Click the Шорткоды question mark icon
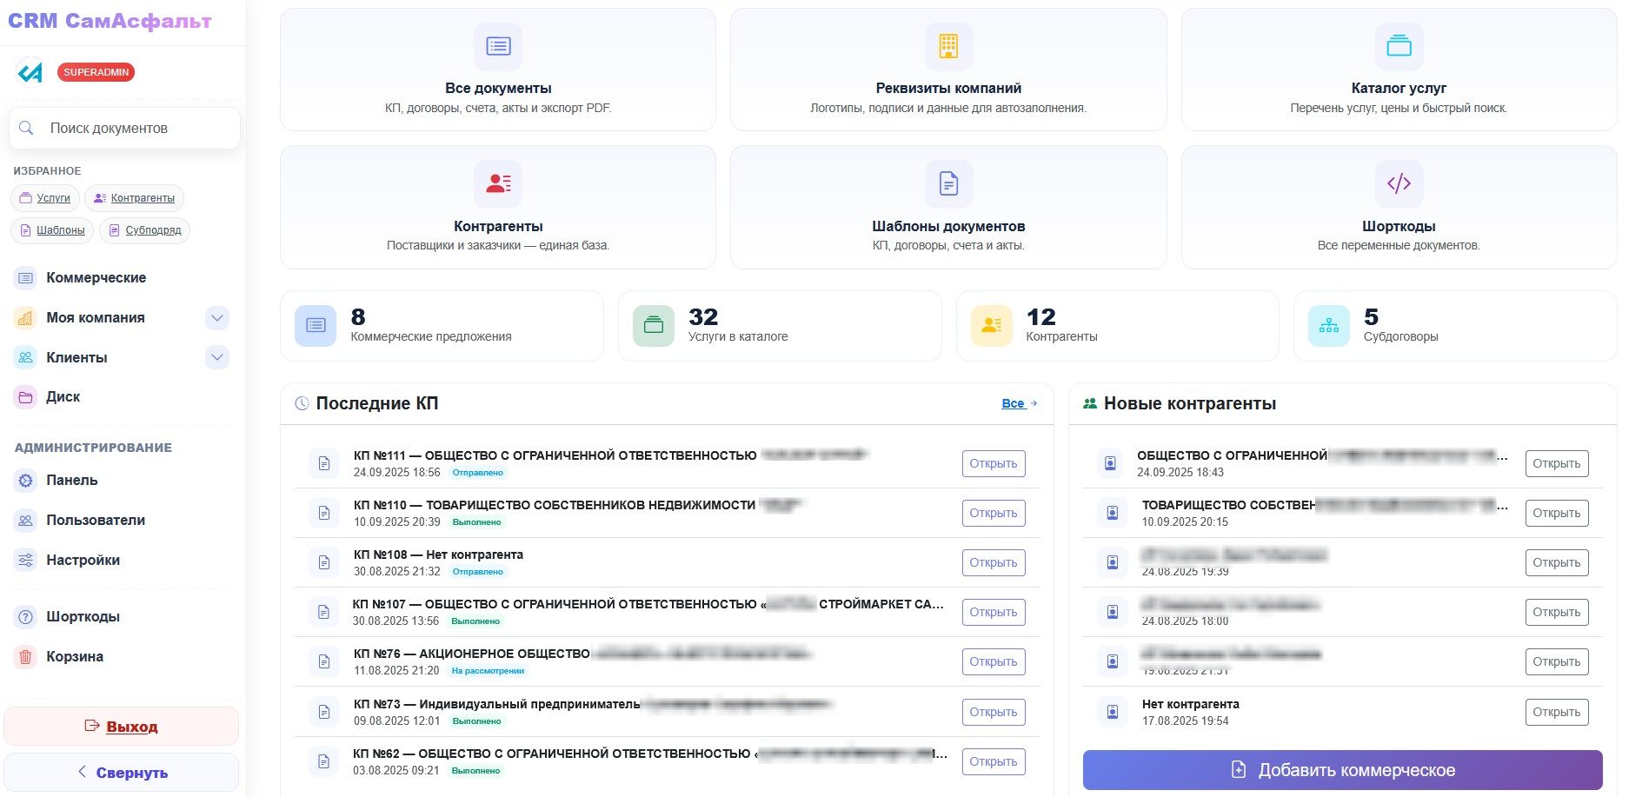 pos(26,617)
